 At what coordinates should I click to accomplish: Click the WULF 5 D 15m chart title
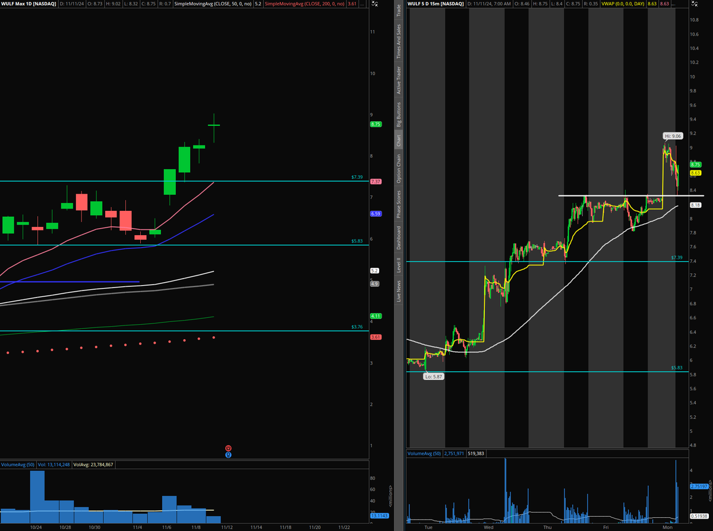(x=436, y=5)
